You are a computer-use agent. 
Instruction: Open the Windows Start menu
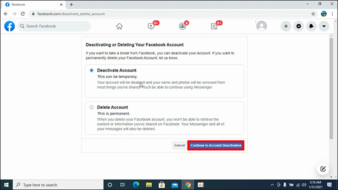(x=6, y=185)
